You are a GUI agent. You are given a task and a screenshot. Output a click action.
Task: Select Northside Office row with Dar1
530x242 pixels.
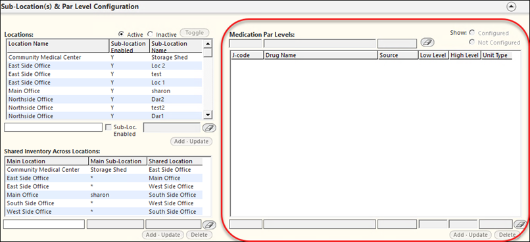point(104,116)
